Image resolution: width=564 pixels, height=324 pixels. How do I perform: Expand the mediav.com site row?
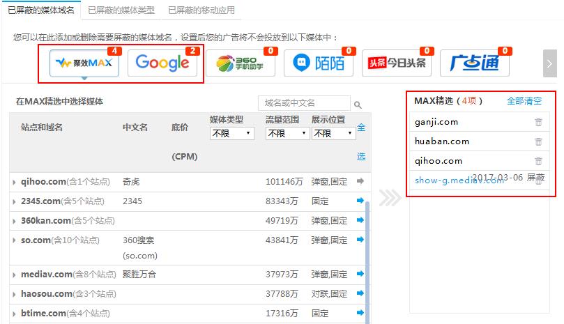coord(15,275)
